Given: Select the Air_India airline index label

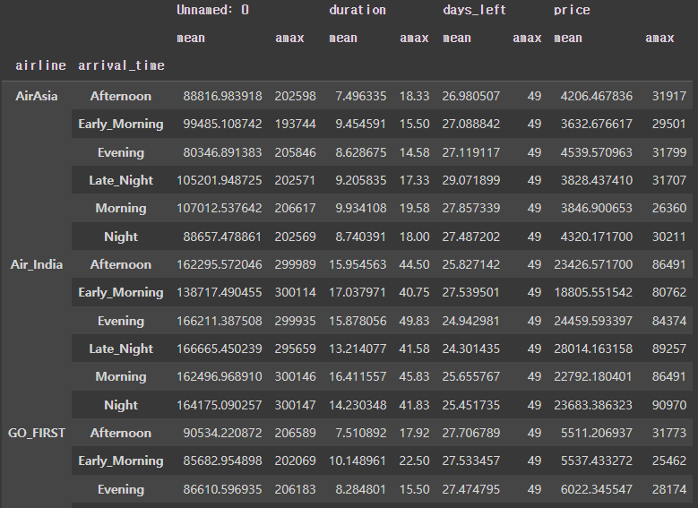Looking at the screenshot, I should (x=37, y=264).
